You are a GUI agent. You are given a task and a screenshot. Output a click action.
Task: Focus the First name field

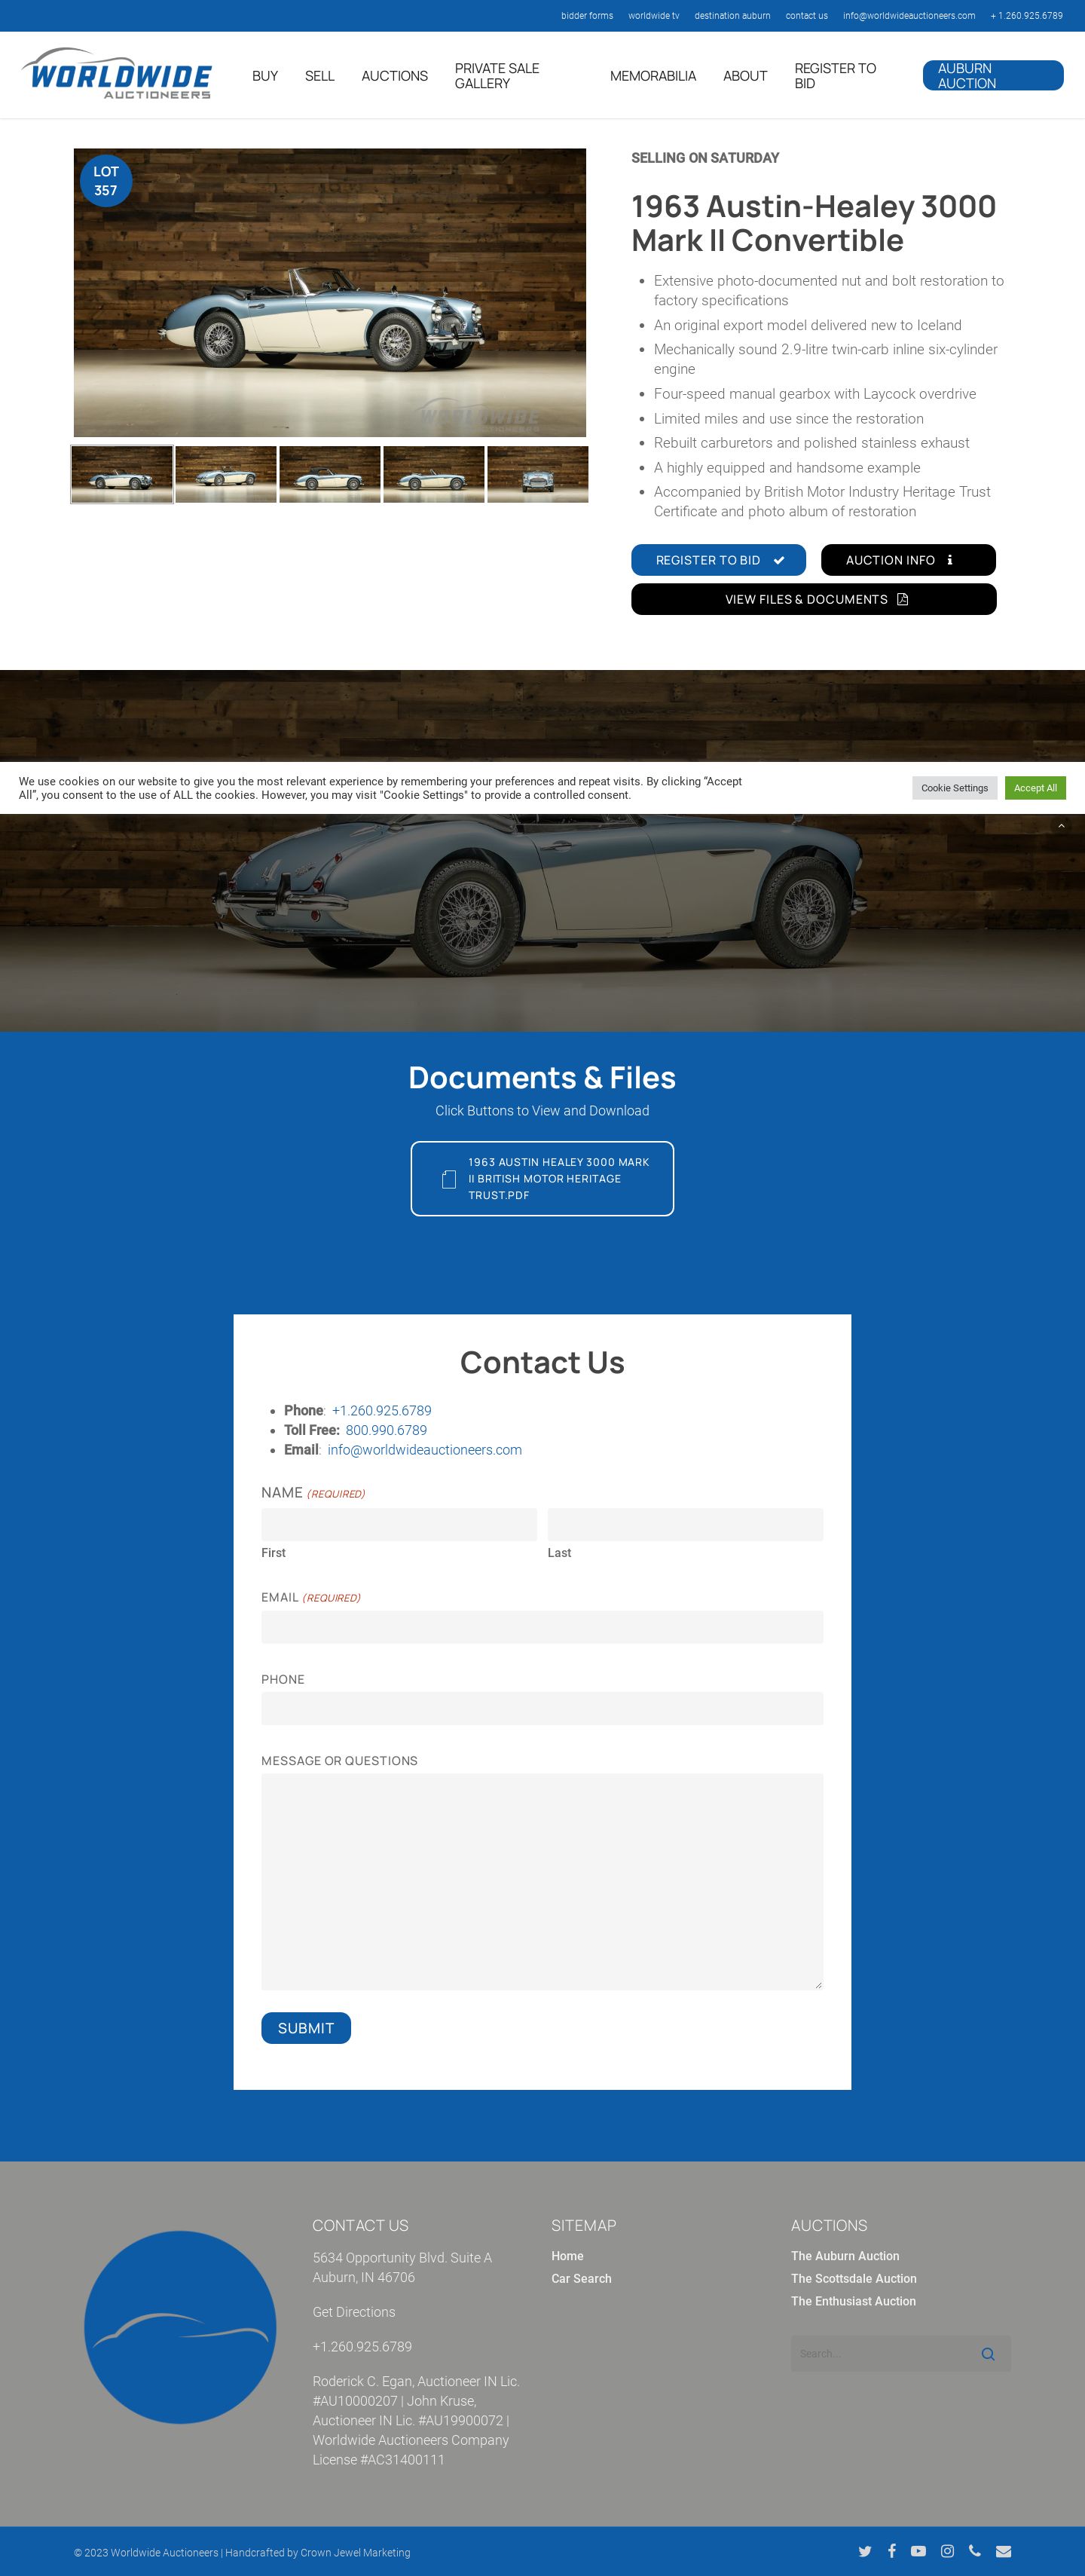click(x=399, y=1524)
